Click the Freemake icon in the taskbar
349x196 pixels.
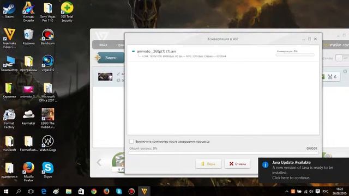click(x=144, y=191)
